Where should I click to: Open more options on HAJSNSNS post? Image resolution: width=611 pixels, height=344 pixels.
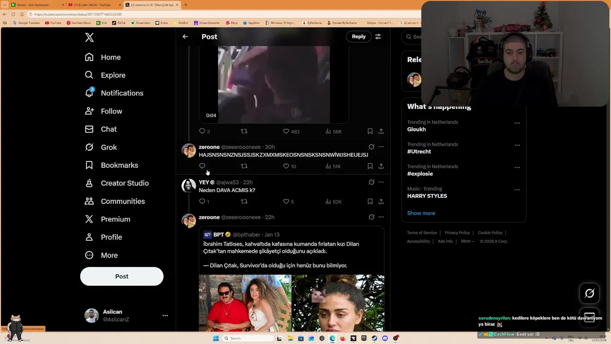(x=381, y=147)
